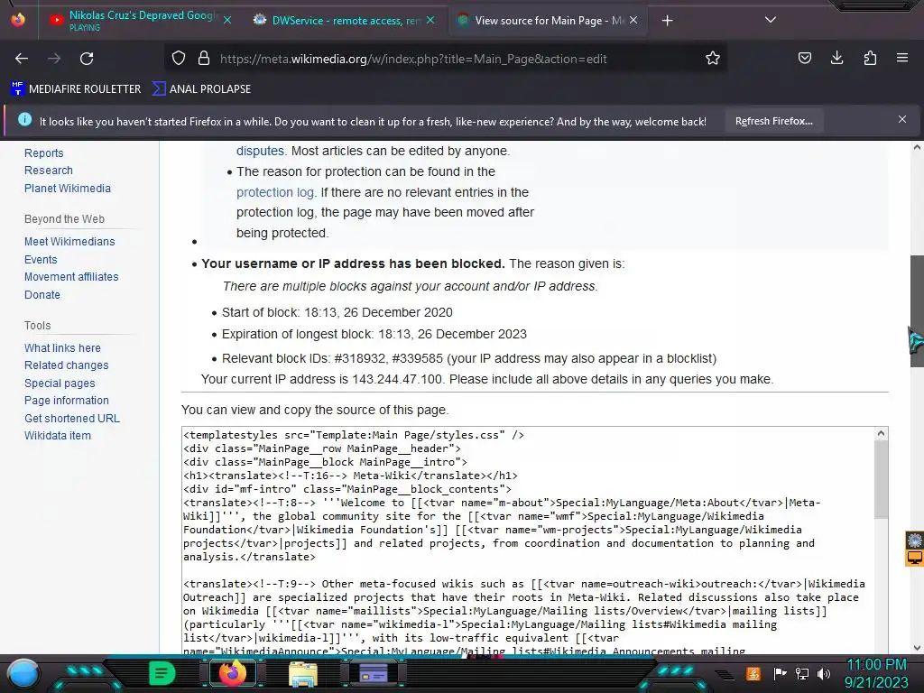Close the Nikolas Cruz YouTube tab
The image size is (924, 693).
coord(227,20)
